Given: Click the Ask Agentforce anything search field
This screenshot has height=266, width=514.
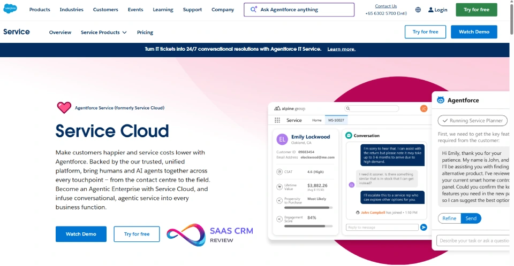Looking at the screenshot, I should (x=299, y=10).
